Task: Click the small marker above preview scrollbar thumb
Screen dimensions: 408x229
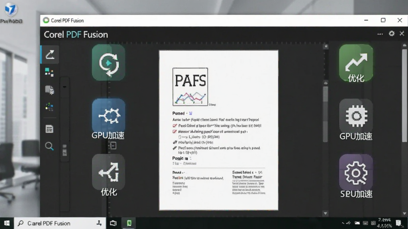Action: point(326,83)
